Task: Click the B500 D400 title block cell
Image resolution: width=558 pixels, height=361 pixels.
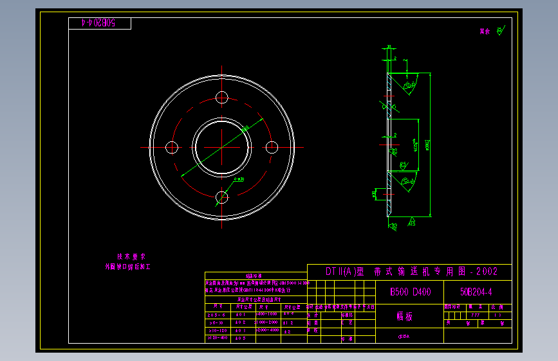Action: (x=411, y=292)
